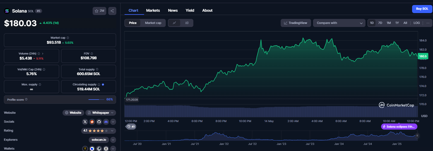
Task: Click the 171.2028 baseline price label
Action: pyautogui.click(x=132, y=100)
